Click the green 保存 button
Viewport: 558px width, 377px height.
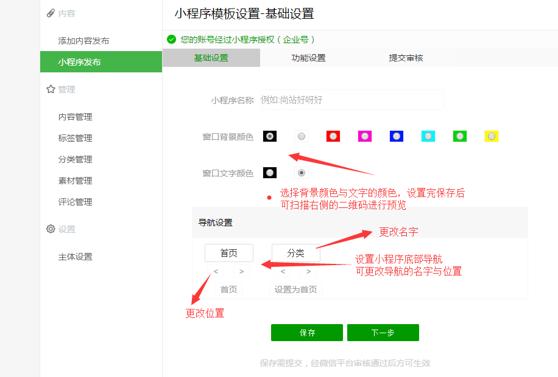click(x=307, y=333)
